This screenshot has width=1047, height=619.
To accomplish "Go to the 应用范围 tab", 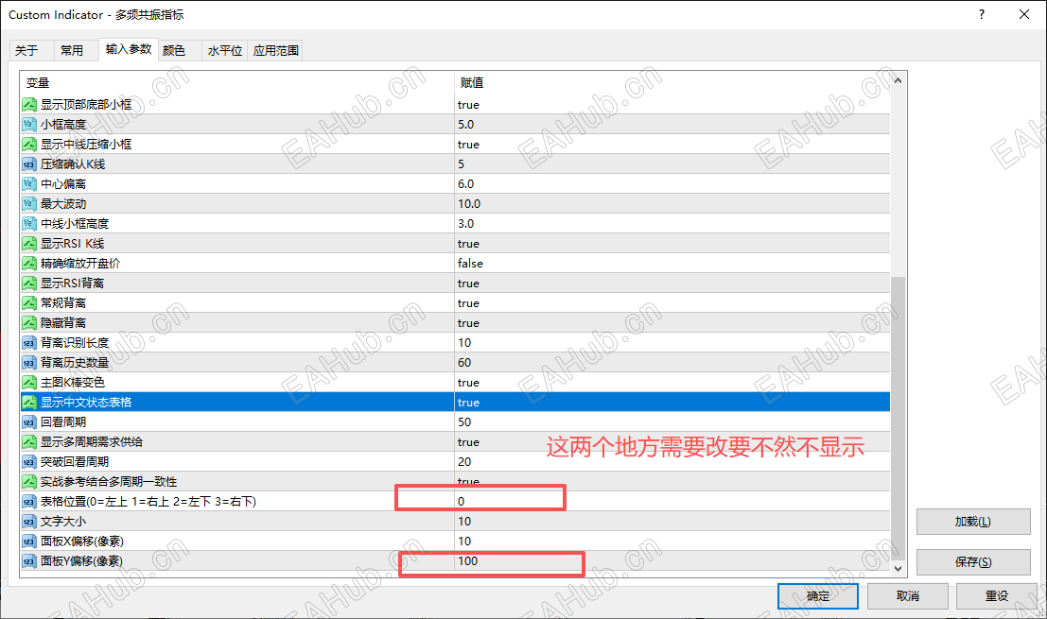I will (276, 51).
